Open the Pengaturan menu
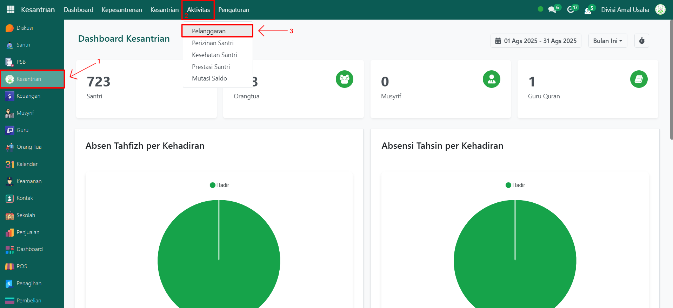The height and width of the screenshot is (308, 673). (x=234, y=10)
